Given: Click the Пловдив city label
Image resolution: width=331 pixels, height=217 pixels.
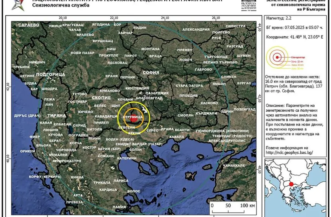Looking at the screenshot, I should pyautogui.click(x=188, y=96).
